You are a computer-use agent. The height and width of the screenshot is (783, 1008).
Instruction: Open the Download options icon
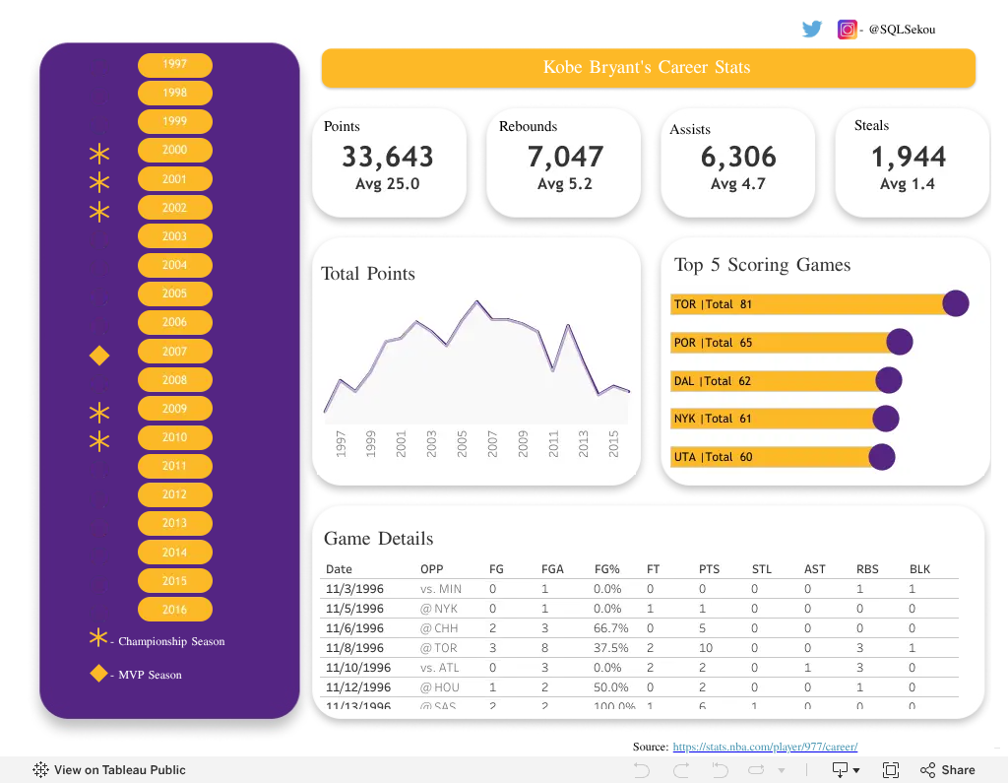840,769
